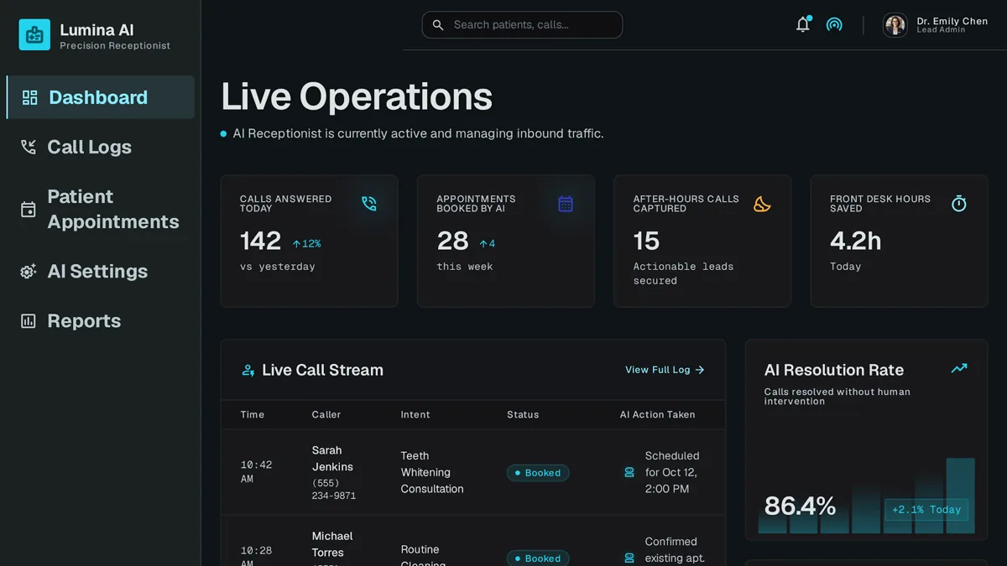Click the Caller column header
Screen dimensions: 1007x566
click(x=326, y=414)
